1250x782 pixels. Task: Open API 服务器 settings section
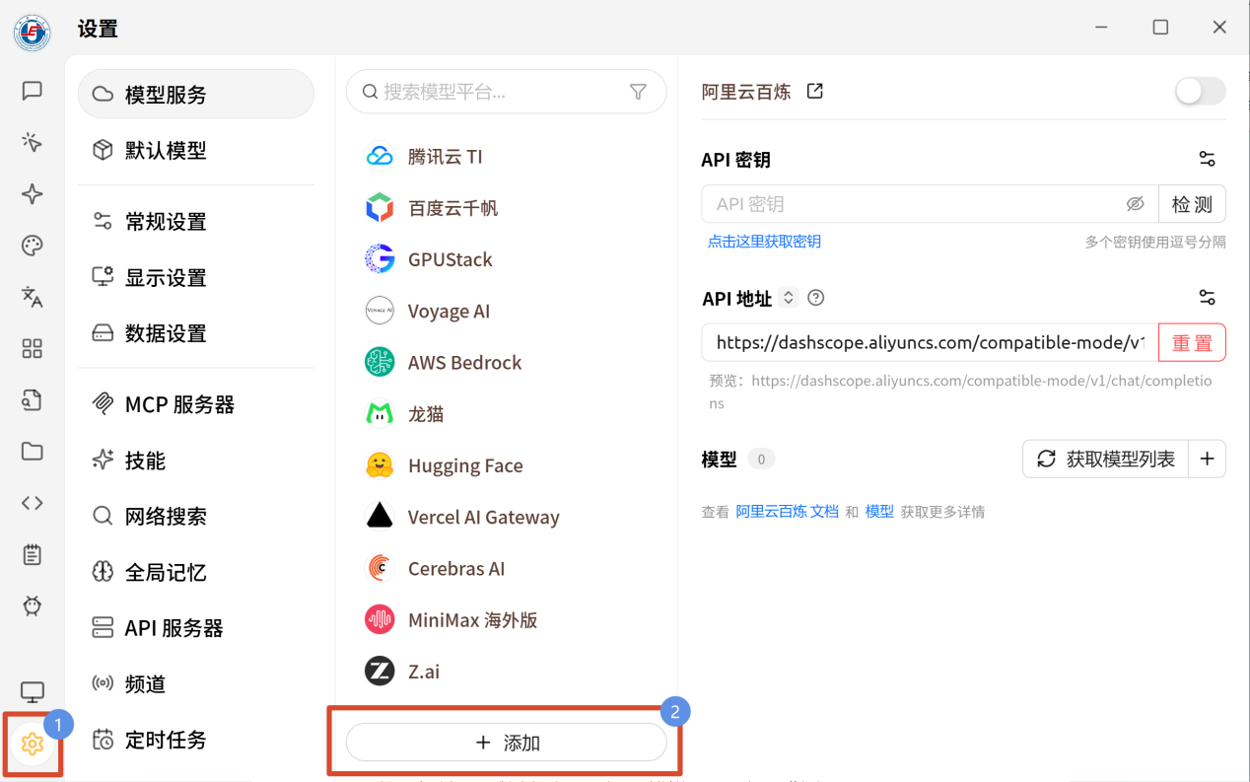click(x=196, y=627)
